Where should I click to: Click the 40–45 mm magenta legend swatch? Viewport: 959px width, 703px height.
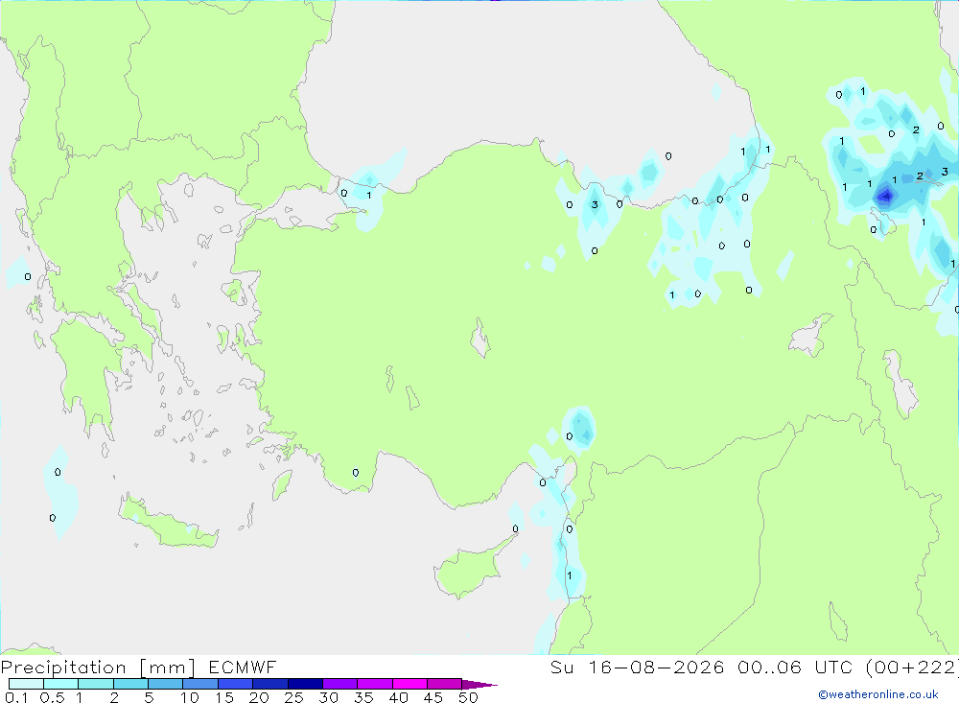point(409,684)
